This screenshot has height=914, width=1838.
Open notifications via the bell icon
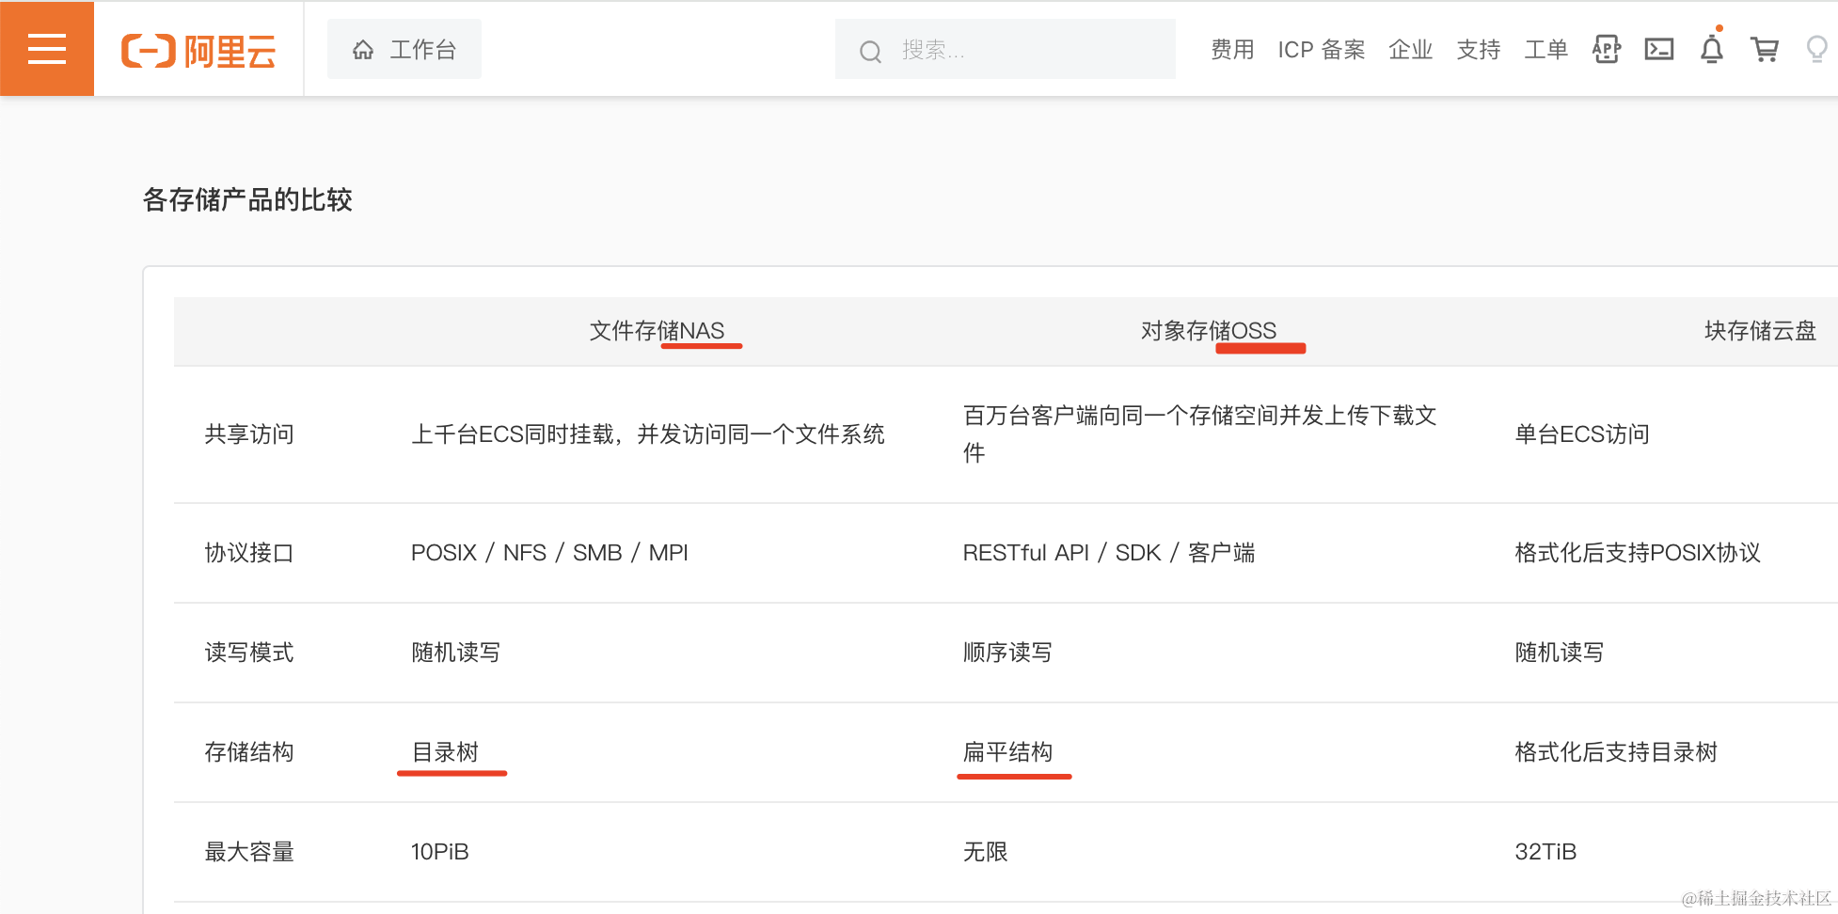[1711, 52]
